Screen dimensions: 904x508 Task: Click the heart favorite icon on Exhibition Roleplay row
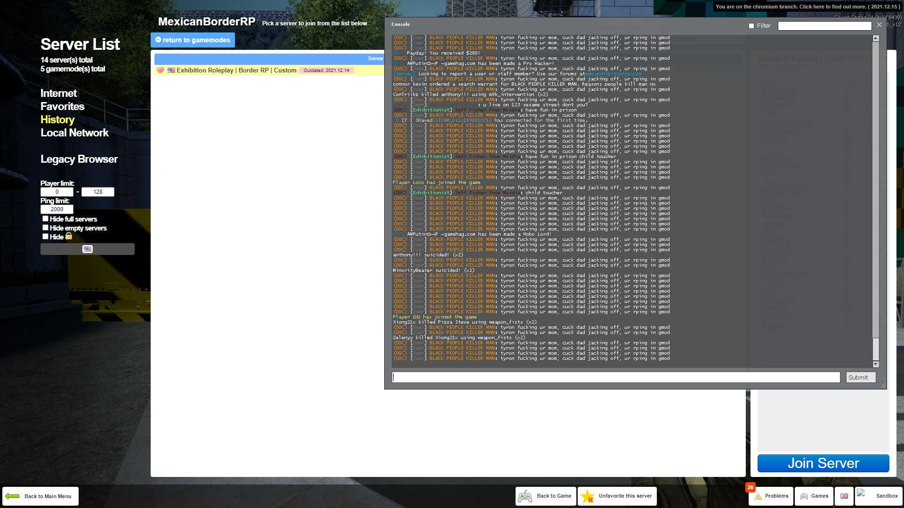point(160,71)
